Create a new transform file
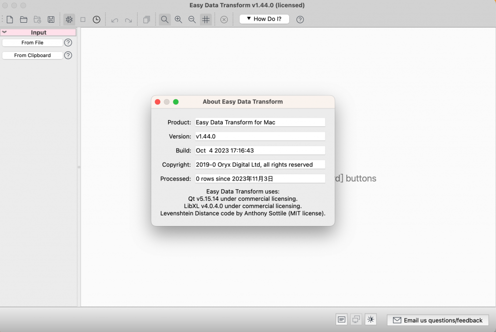This screenshot has width=496, height=332. coord(9,19)
